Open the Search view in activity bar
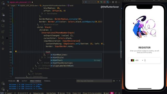 click(3, 9)
